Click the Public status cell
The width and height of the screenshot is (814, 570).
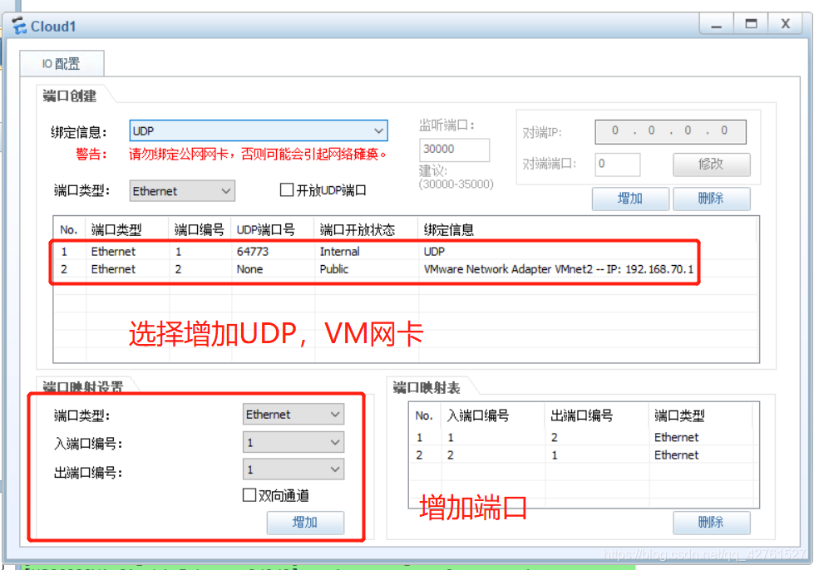point(333,269)
